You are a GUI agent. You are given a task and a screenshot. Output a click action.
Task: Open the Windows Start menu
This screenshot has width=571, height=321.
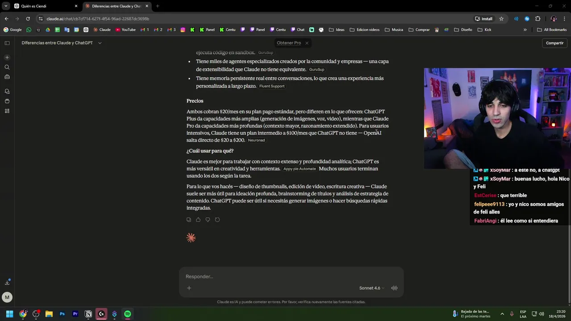(x=9, y=314)
